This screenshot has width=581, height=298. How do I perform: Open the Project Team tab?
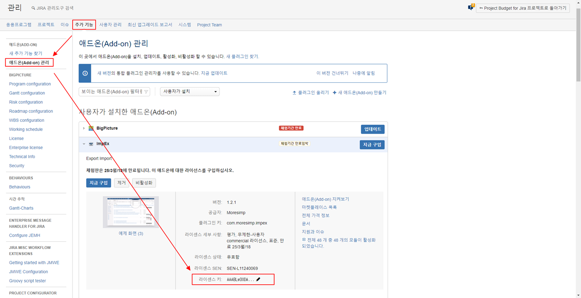point(209,25)
